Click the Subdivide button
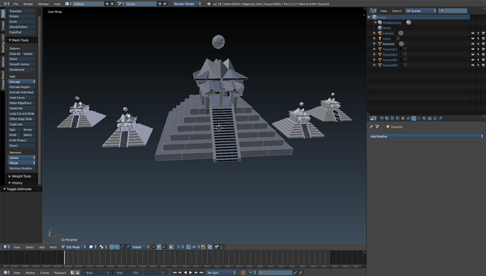 [22, 108]
